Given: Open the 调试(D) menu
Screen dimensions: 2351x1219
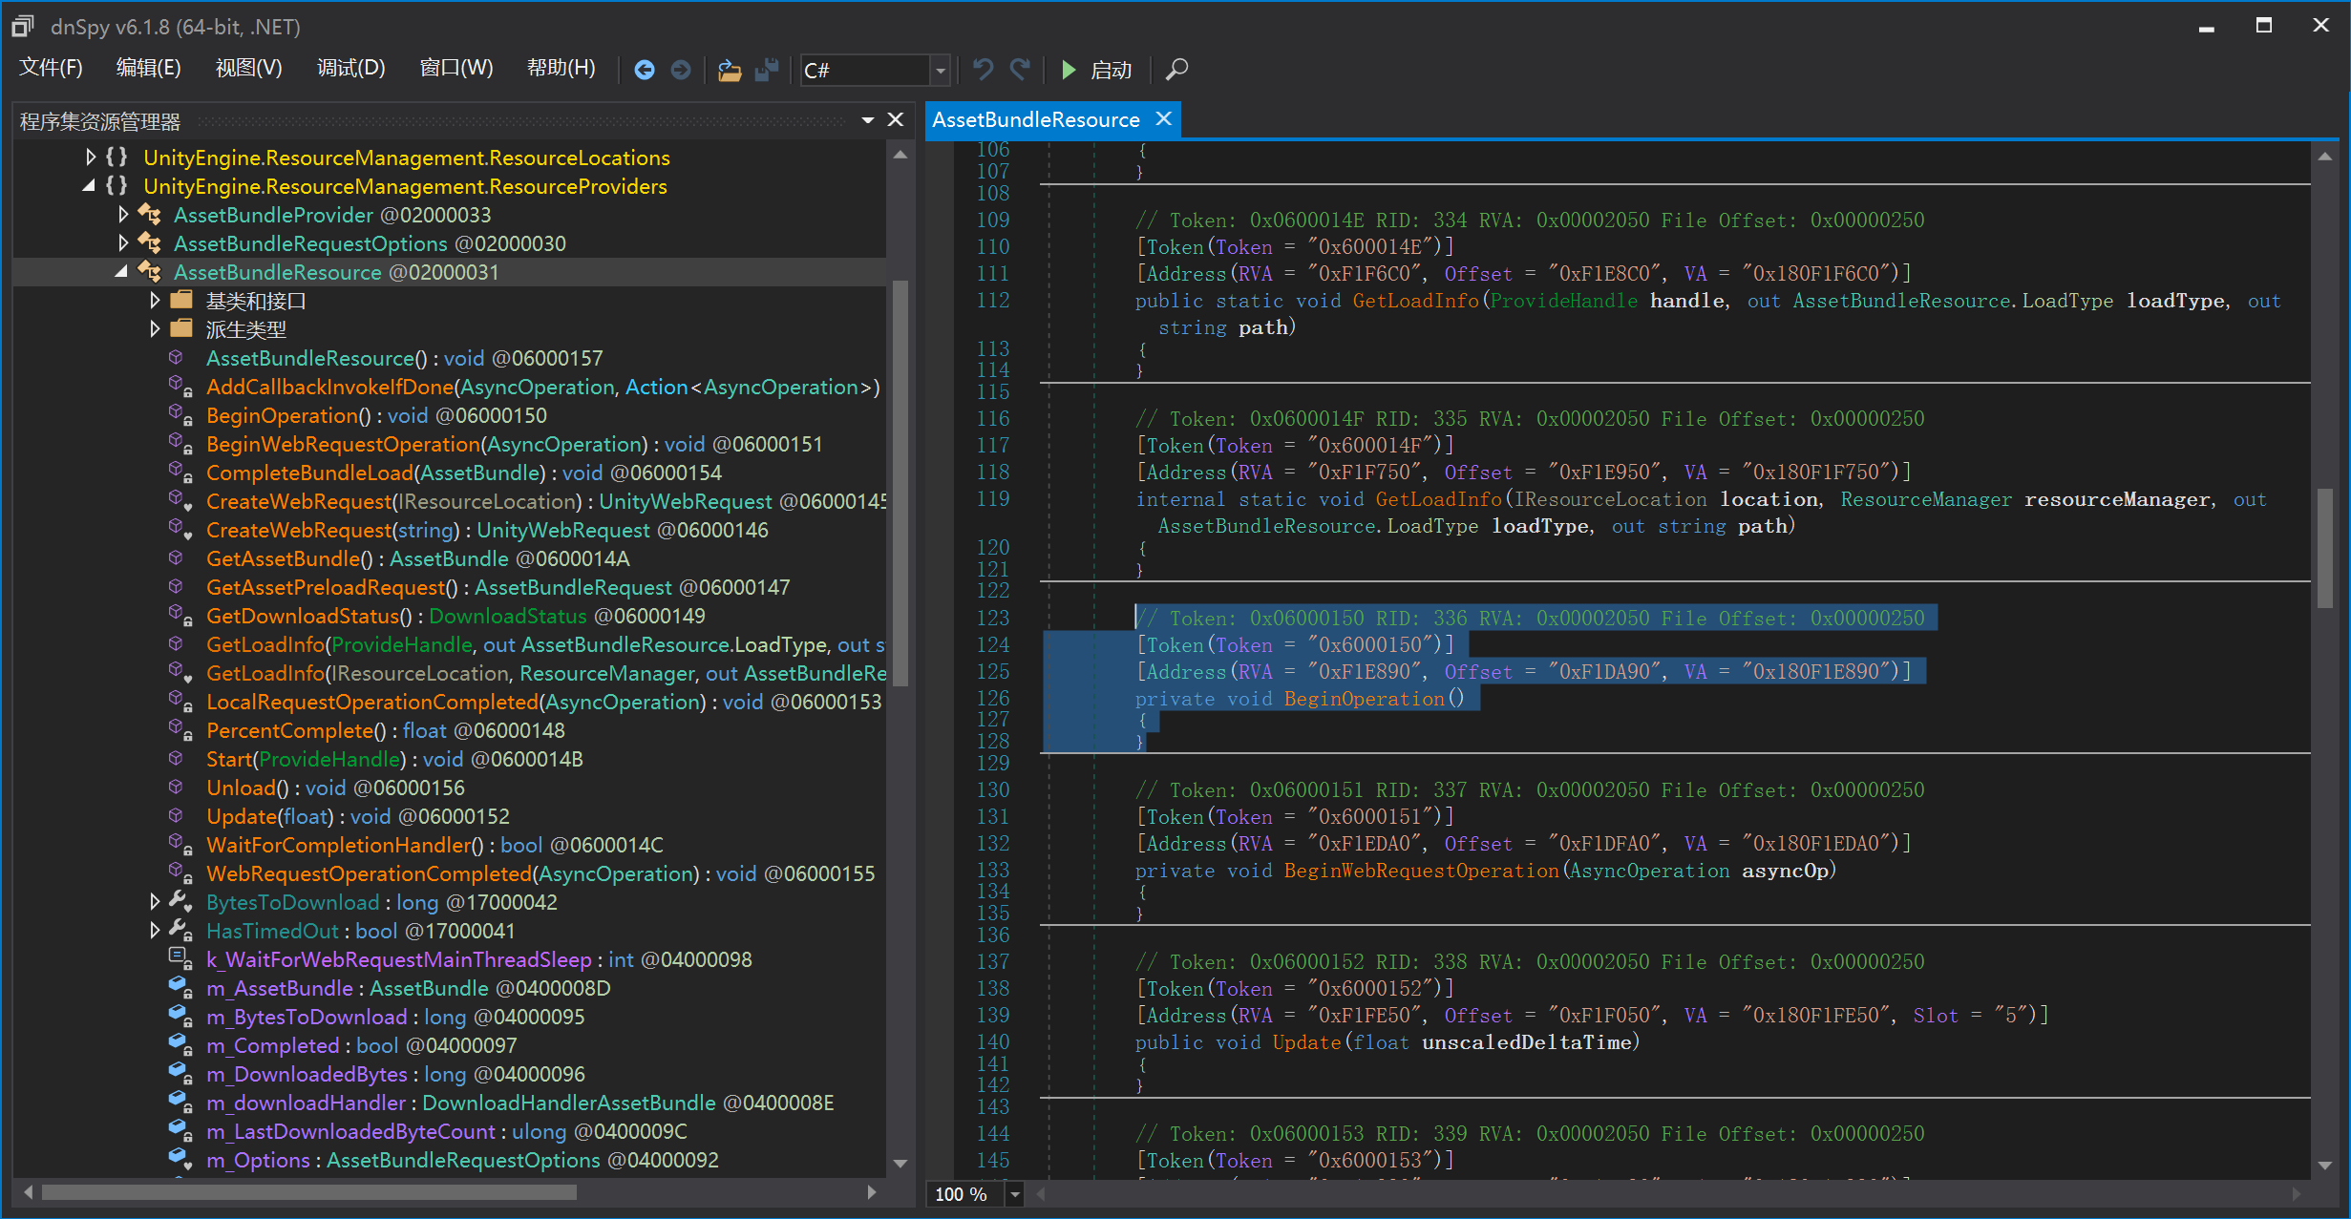Looking at the screenshot, I should 350,69.
